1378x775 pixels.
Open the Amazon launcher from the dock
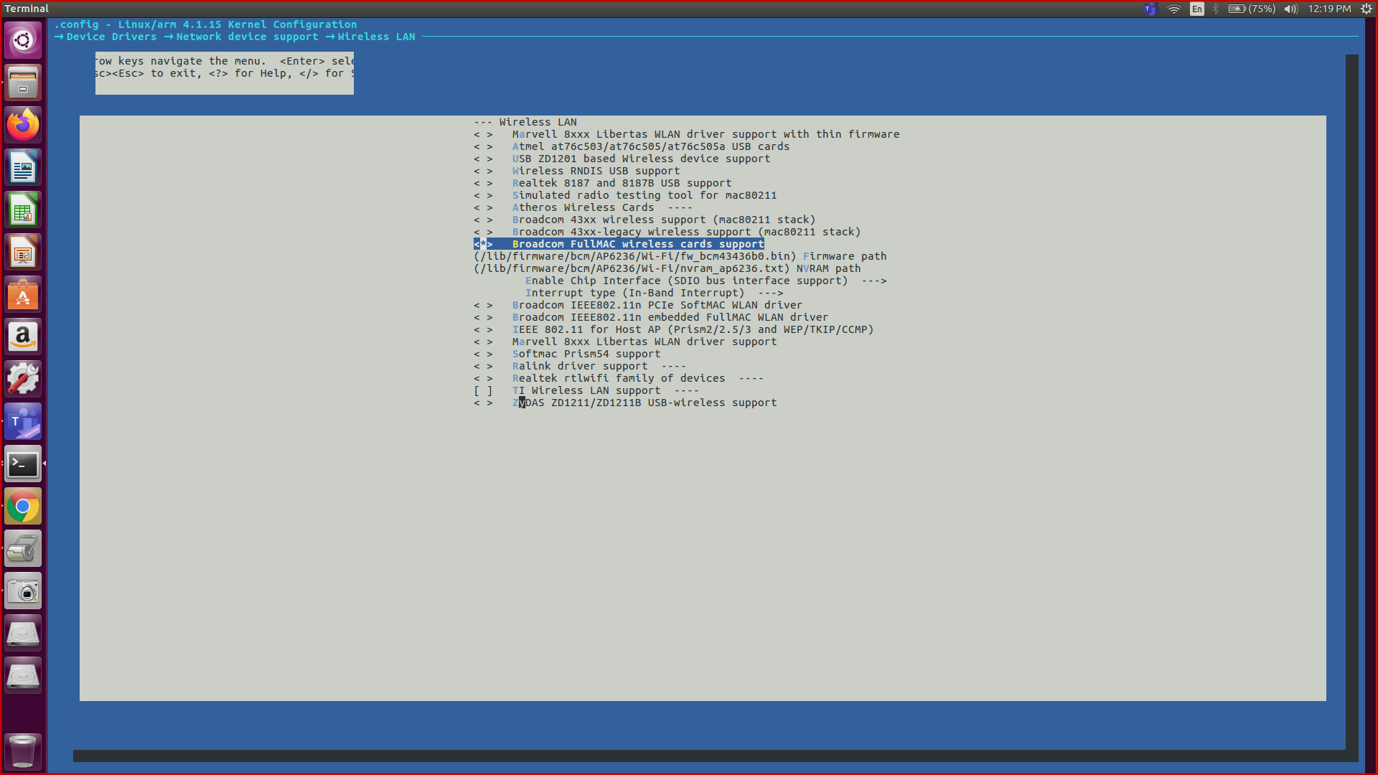click(23, 337)
